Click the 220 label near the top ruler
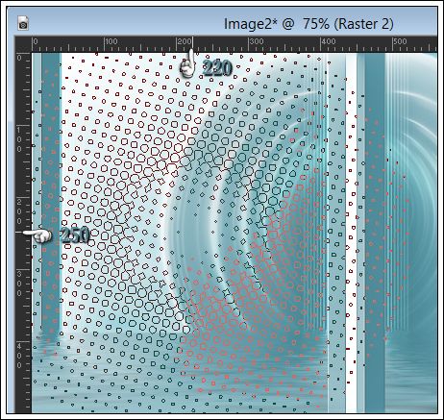 pos(217,68)
